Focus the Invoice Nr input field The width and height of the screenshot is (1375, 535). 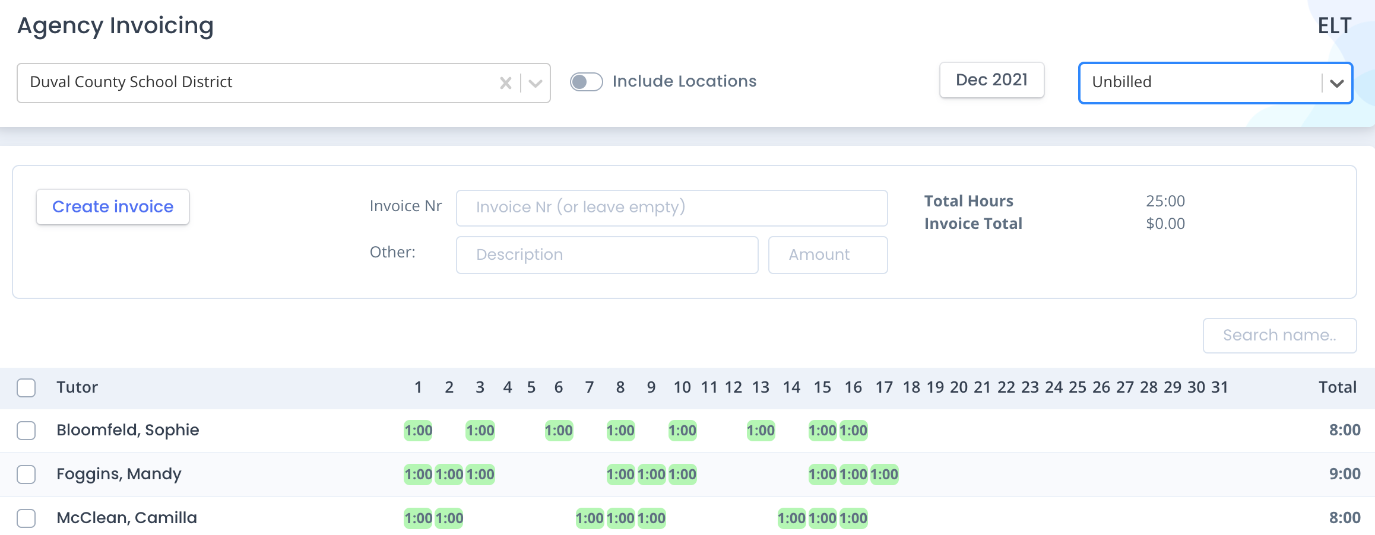(x=671, y=208)
